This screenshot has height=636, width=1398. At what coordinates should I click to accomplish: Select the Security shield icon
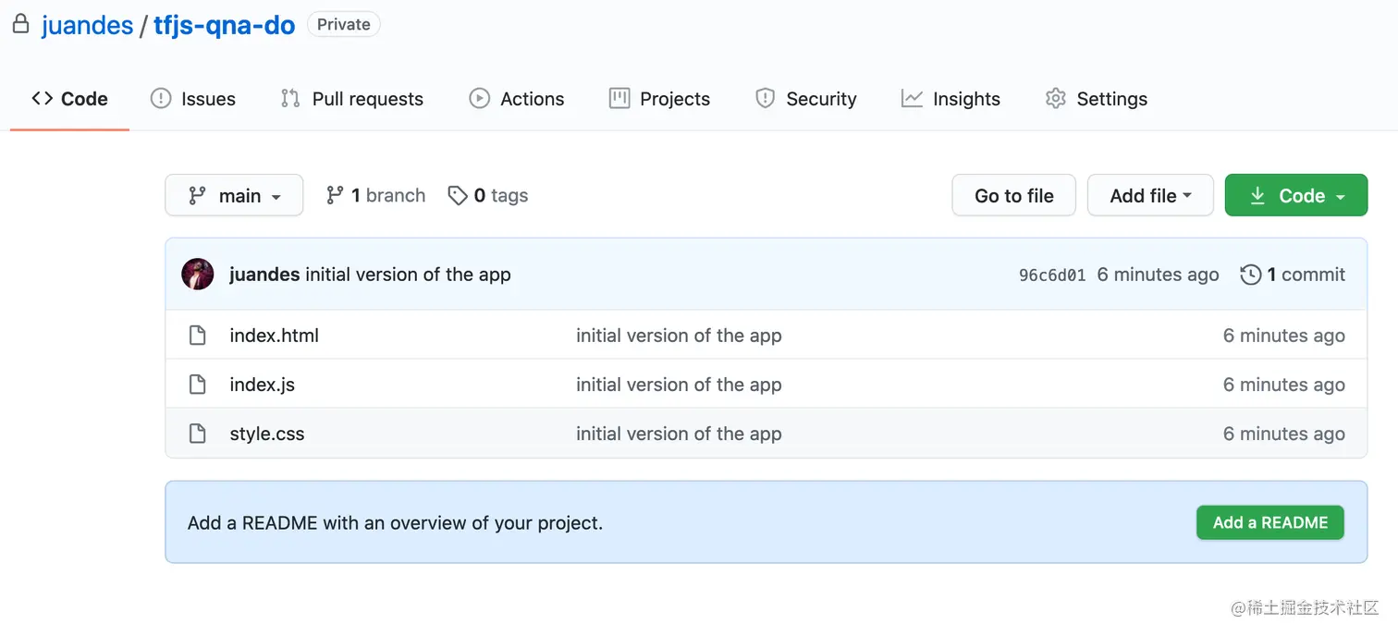[x=765, y=98]
